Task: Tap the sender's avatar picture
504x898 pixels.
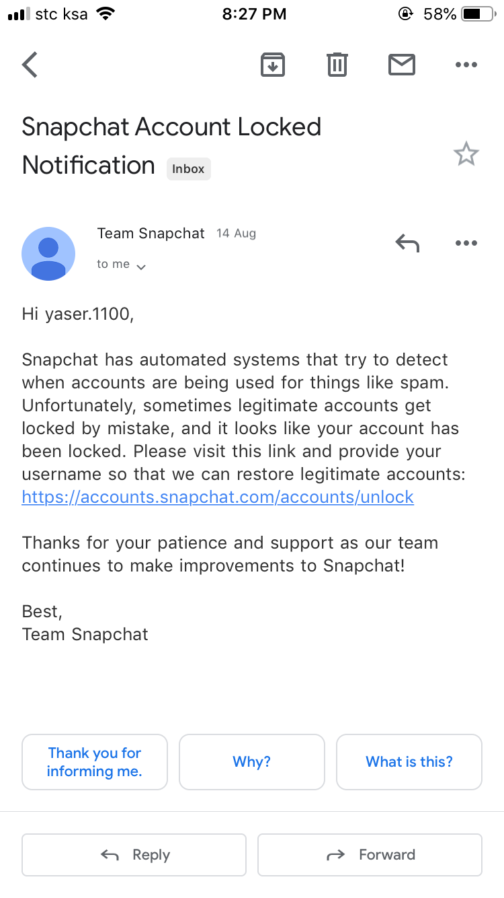Action: point(48,254)
